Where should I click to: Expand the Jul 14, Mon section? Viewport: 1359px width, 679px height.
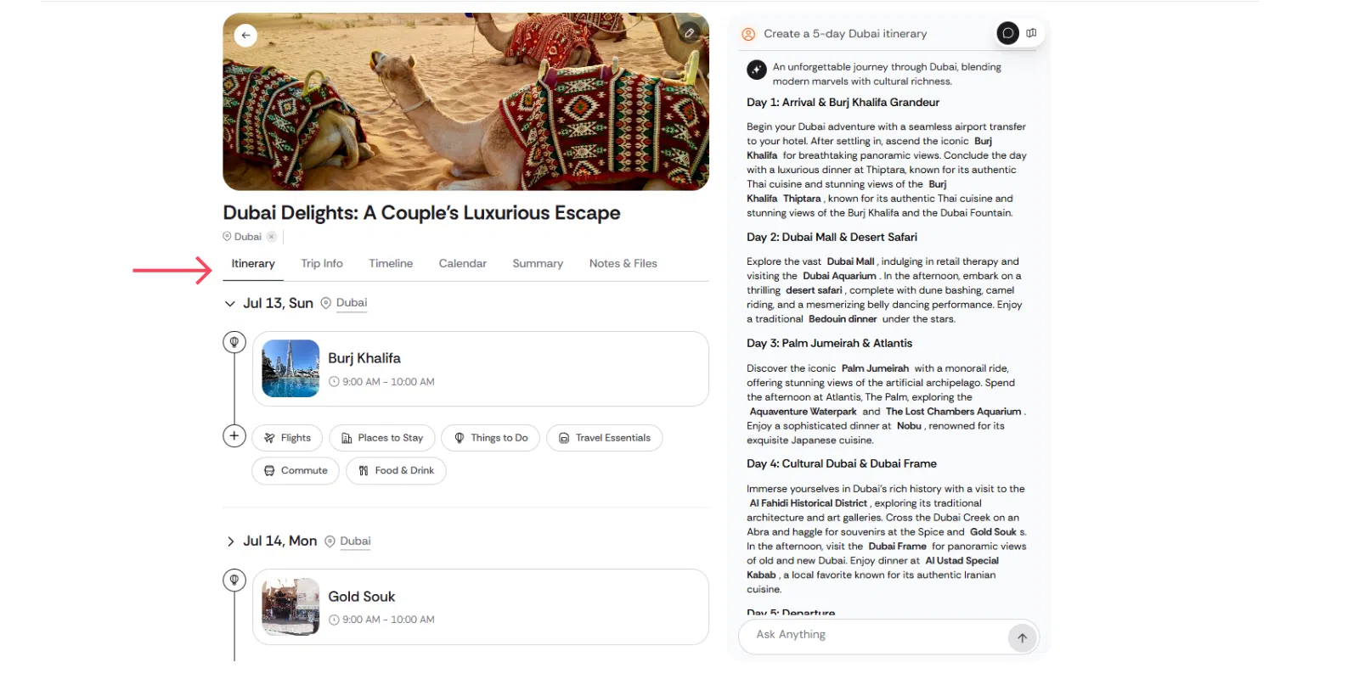pos(229,542)
